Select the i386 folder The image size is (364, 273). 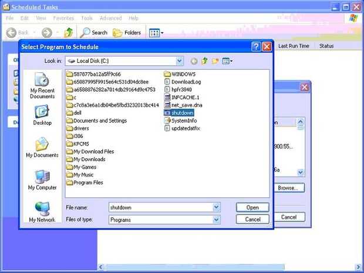pos(75,136)
